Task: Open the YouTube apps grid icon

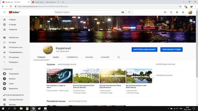Action: 171,12
